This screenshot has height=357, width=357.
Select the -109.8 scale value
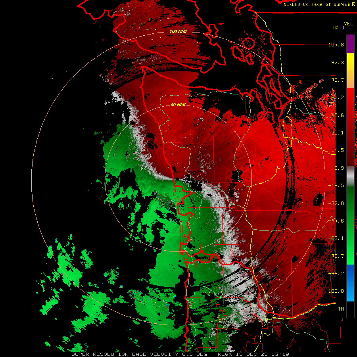(x=334, y=291)
